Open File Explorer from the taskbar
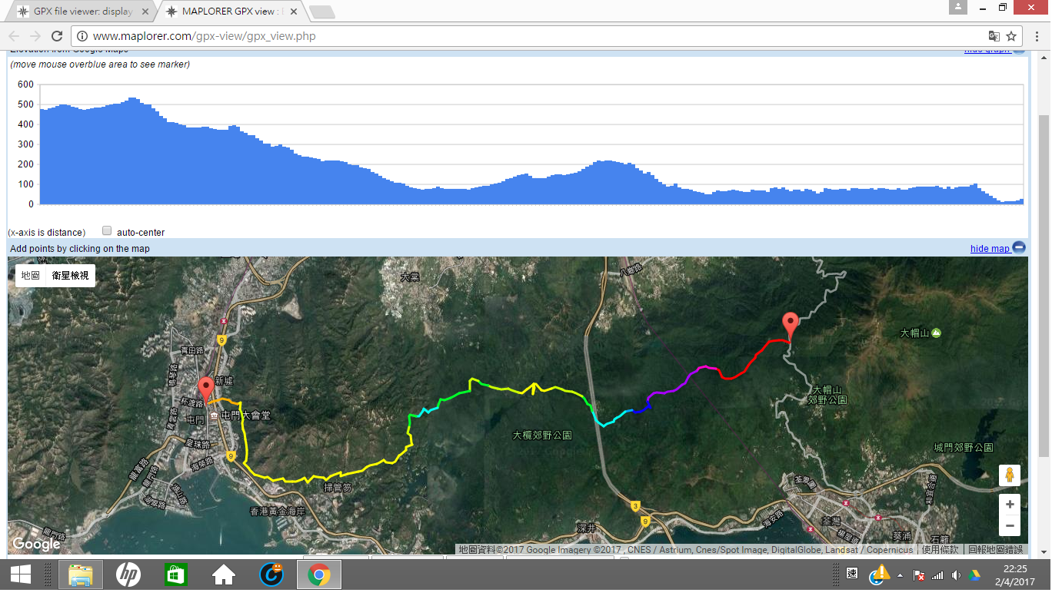The image size is (1052, 596). coord(81,574)
